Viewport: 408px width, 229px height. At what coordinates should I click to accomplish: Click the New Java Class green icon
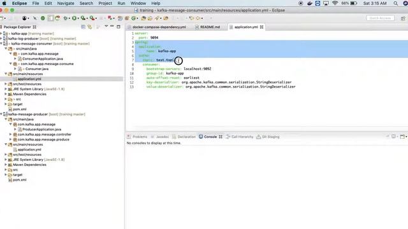(x=134, y=18)
